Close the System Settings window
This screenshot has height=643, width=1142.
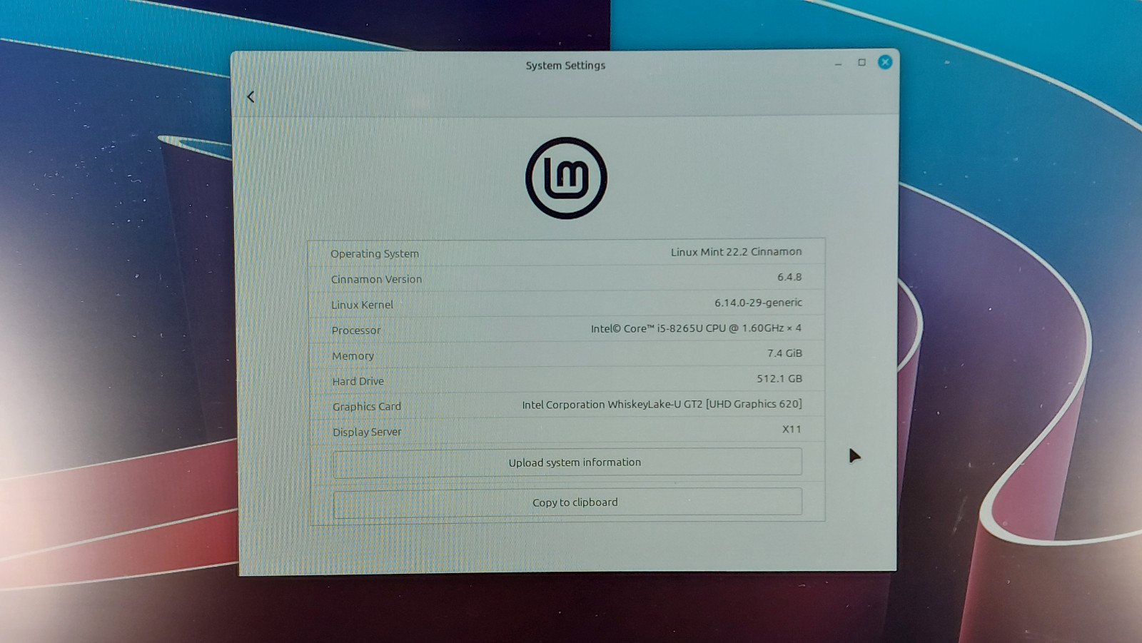coord(885,62)
